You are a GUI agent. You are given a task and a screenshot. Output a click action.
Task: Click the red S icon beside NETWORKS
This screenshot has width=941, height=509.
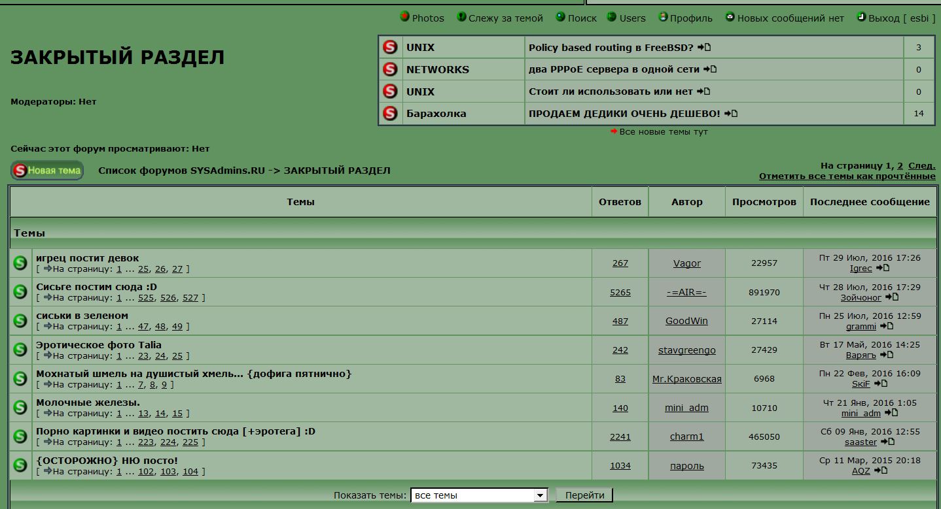[390, 69]
